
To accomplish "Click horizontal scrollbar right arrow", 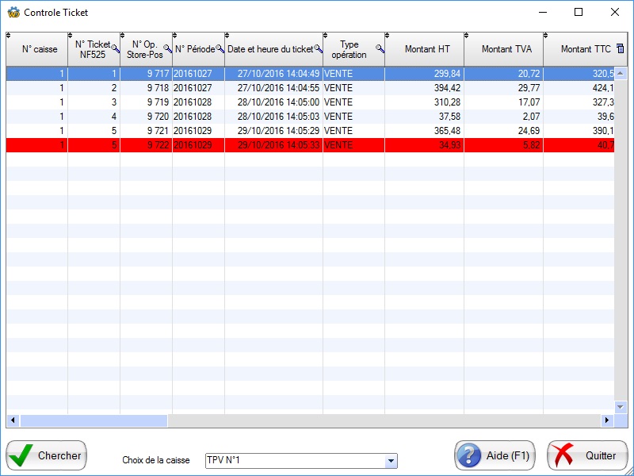I will pyautogui.click(x=608, y=420).
